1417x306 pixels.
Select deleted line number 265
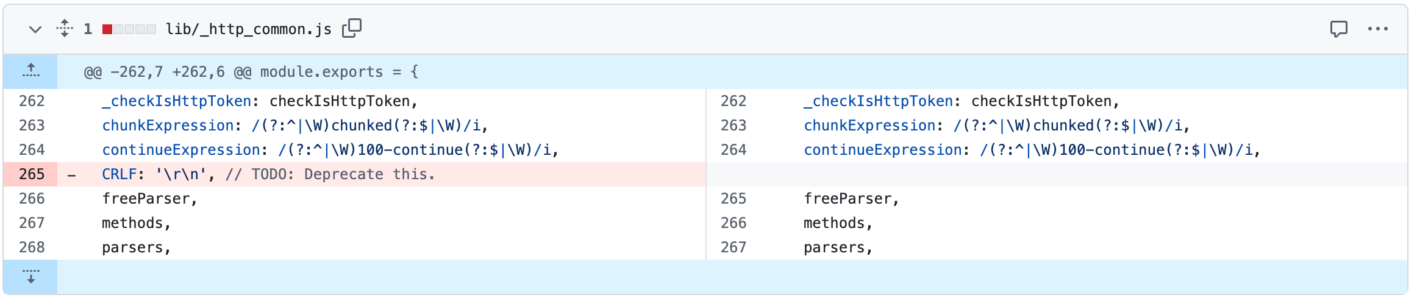[x=31, y=174]
